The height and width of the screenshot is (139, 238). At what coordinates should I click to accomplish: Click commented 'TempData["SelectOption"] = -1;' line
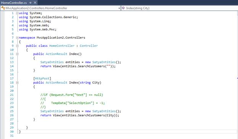78,103
